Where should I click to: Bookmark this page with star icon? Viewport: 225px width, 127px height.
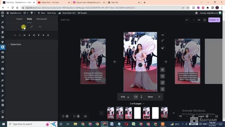click(188, 8)
